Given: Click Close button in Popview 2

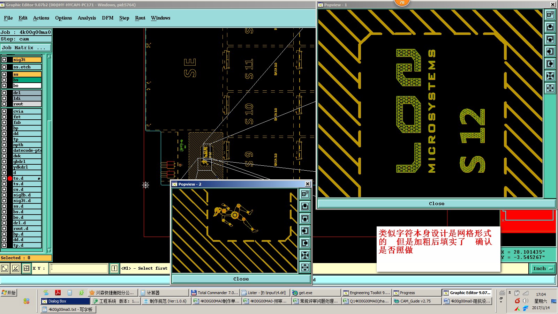Looking at the screenshot, I should [x=241, y=279].
